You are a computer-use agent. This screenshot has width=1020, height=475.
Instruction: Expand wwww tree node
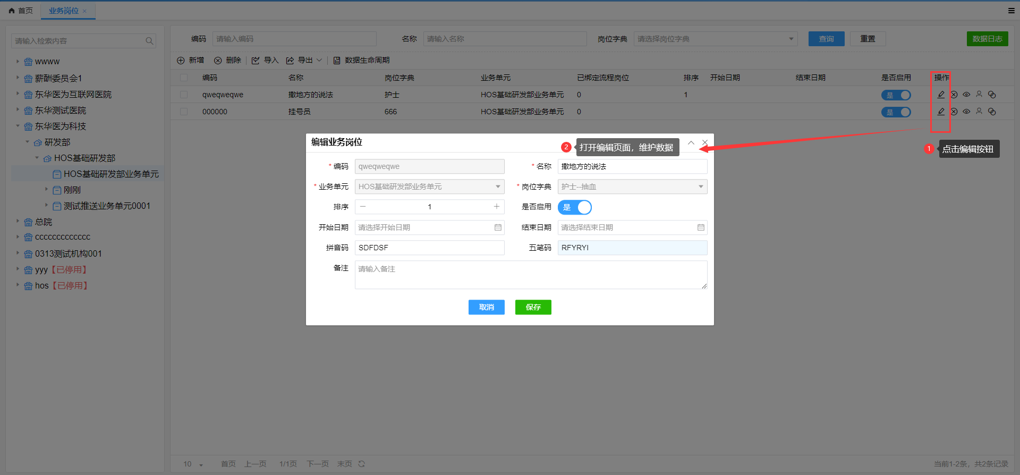coord(18,62)
